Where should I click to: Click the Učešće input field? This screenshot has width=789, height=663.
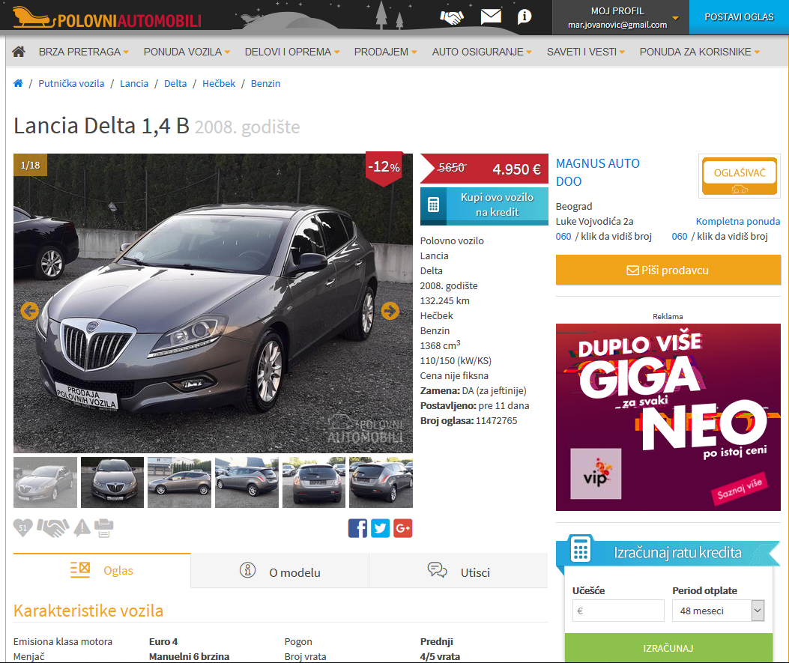click(x=618, y=611)
